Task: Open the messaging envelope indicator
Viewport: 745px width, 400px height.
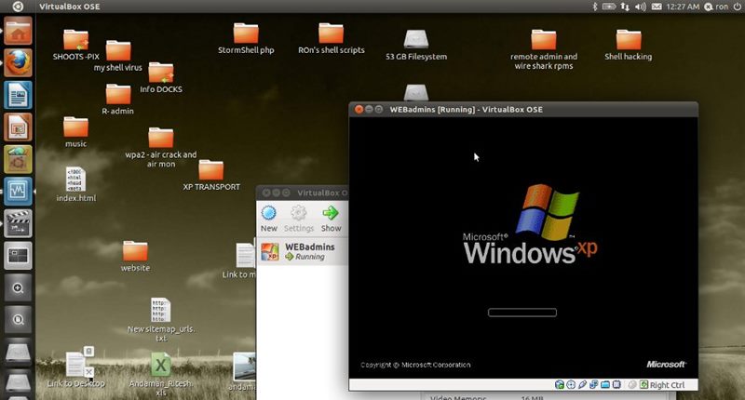Action: coord(657,7)
